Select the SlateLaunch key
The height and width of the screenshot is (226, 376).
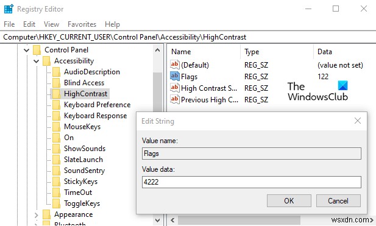[x=83, y=160]
